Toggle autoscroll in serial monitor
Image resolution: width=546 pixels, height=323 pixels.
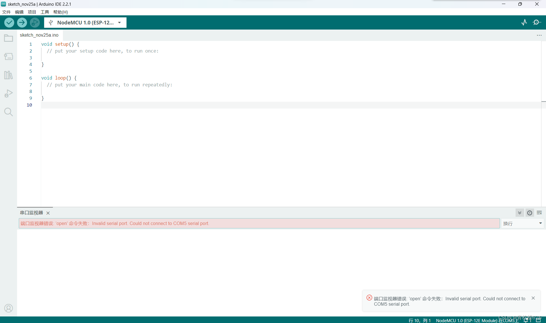click(x=520, y=213)
